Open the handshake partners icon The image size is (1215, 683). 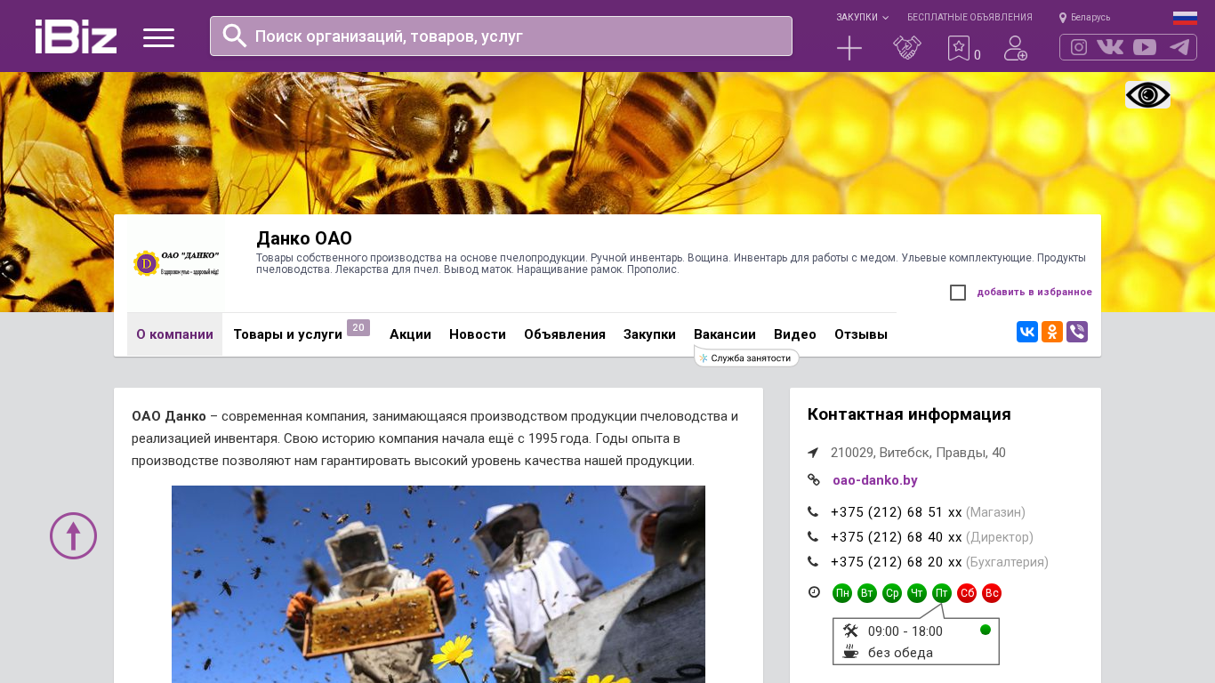click(x=907, y=48)
